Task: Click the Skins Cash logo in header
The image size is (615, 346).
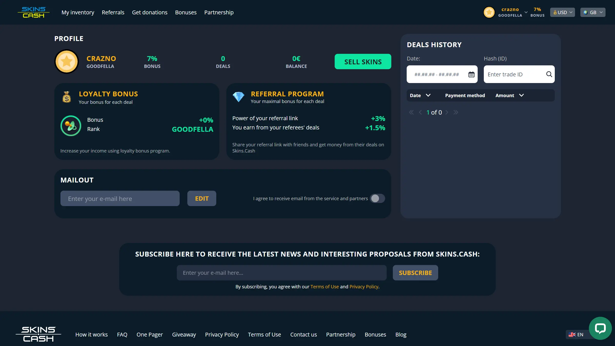Action: [x=33, y=12]
